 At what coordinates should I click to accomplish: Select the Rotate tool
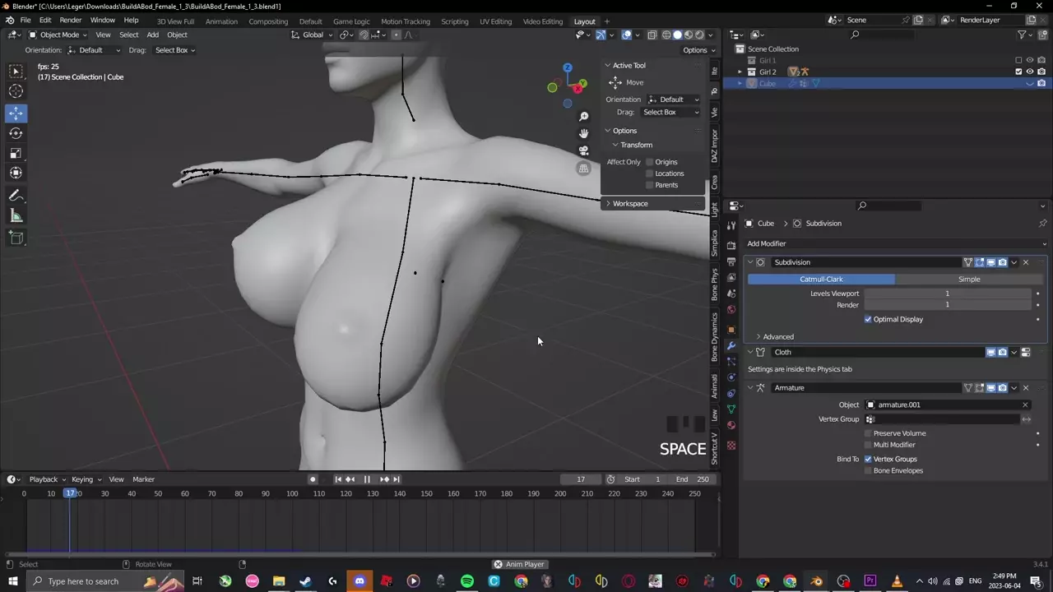coord(16,133)
